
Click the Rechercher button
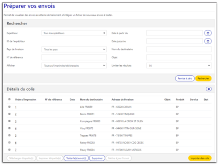(x=203, y=78)
